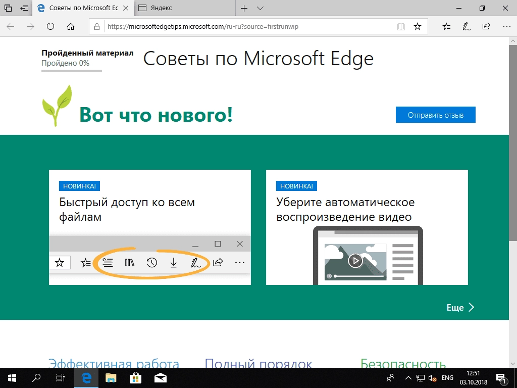Add this page to favorites
Viewport: 517px width, 388px height.
(x=418, y=26)
